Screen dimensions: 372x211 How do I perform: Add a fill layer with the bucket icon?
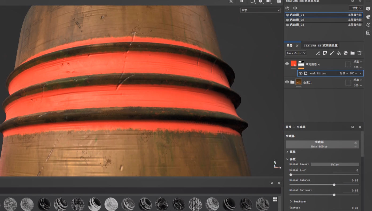pyautogui.click(x=339, y=53)
